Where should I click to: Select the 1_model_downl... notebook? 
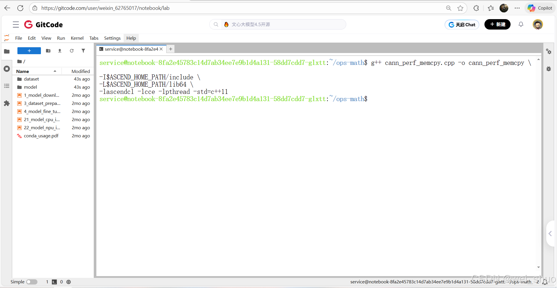coord(53,95)
